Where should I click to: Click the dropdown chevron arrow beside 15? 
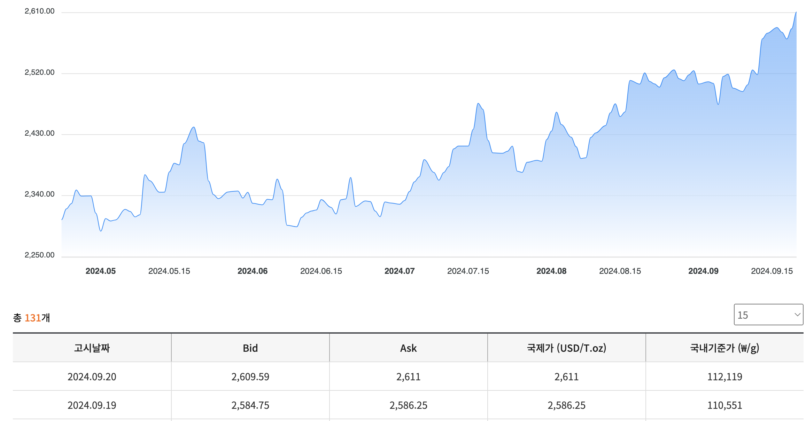[x=797, y=315]
